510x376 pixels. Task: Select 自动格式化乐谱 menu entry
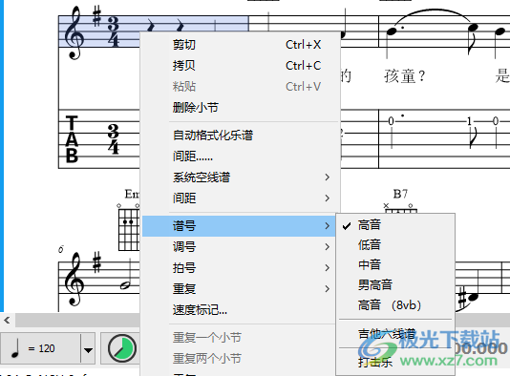[241, 136]
